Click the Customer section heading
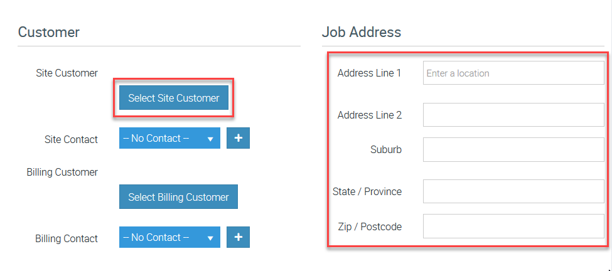Image resolution: width=612 pixels, height=271 pixels. (x=49, y=32)
